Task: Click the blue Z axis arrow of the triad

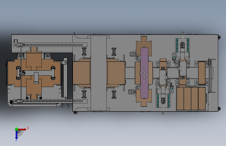Action: tap(16, 135)
